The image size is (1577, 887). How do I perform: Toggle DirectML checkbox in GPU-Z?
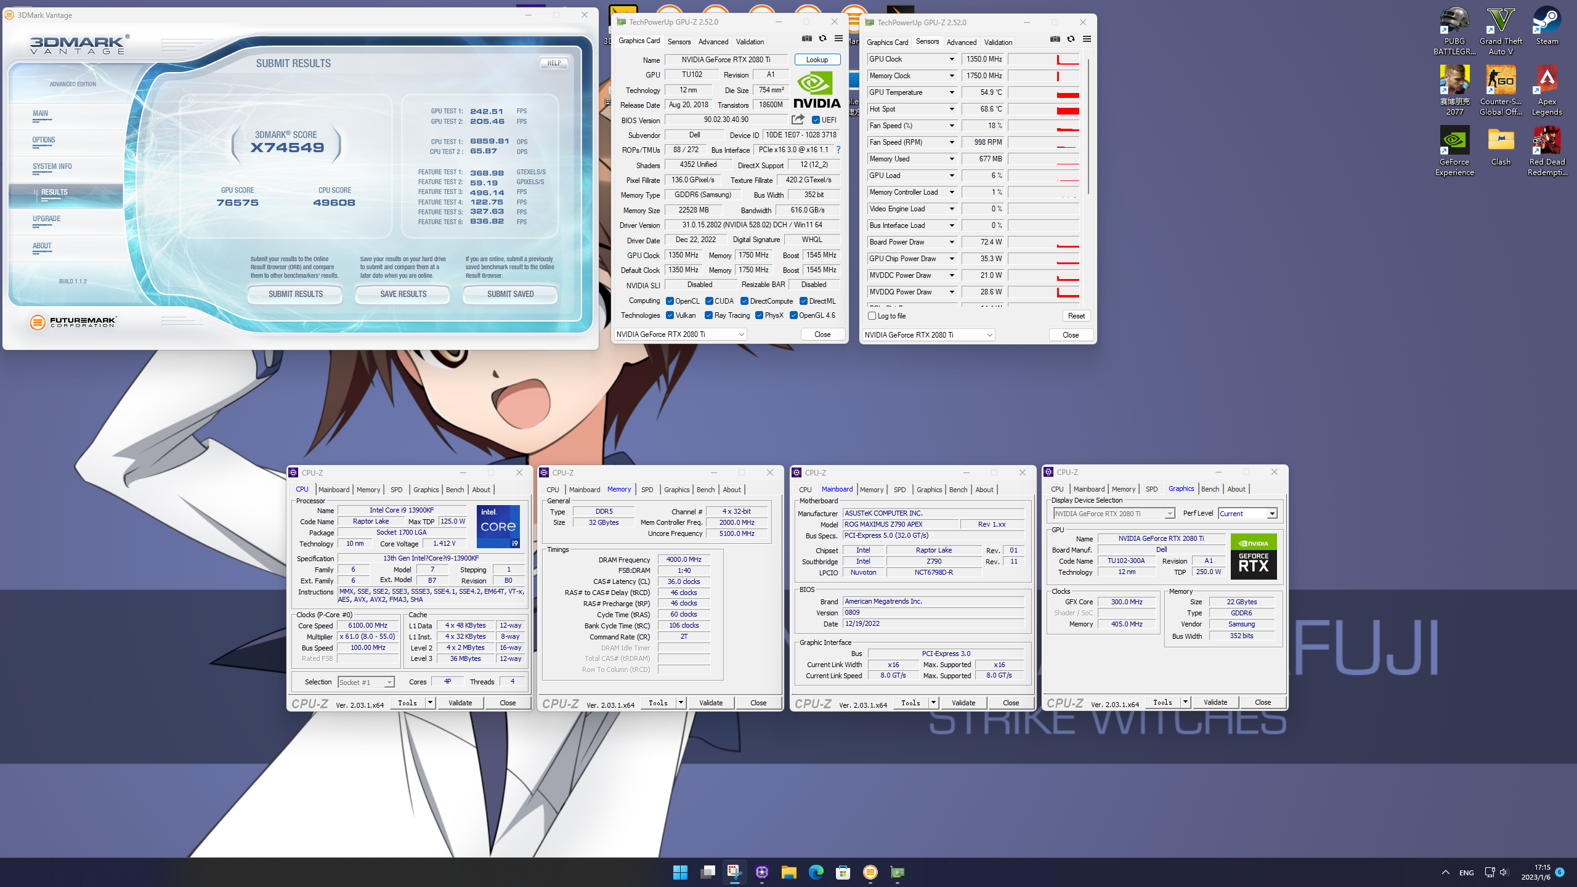803,301
